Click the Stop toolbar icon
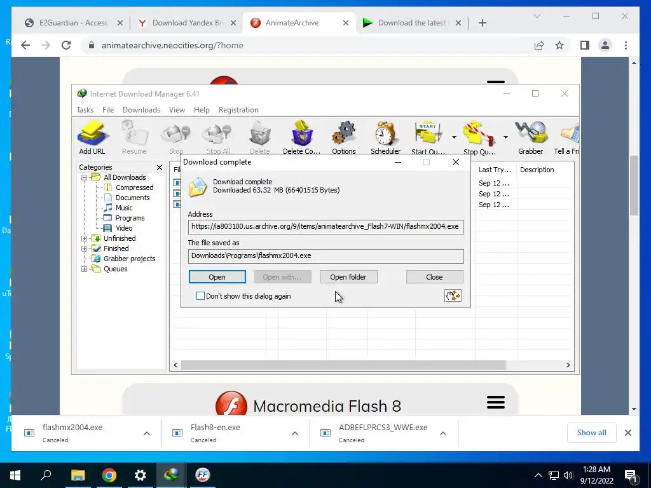Viewport: 651px width, 488px height. coord(176,137)
